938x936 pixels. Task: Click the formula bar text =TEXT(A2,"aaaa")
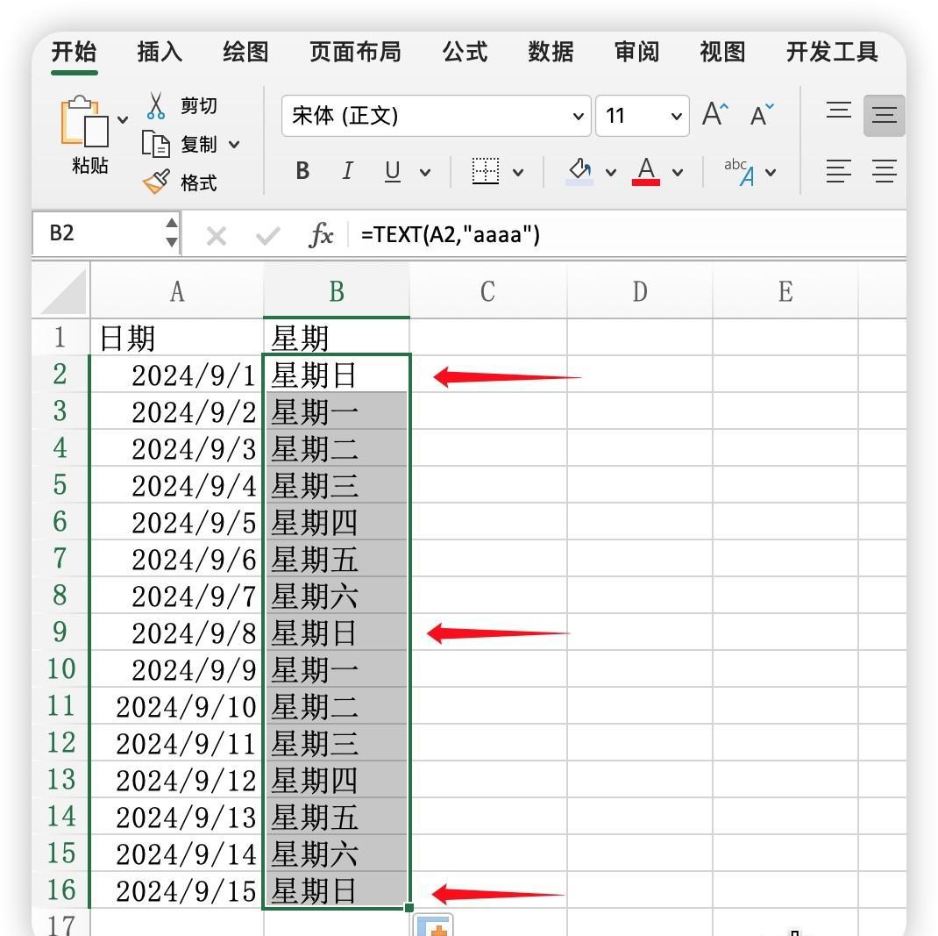(451, 234)
